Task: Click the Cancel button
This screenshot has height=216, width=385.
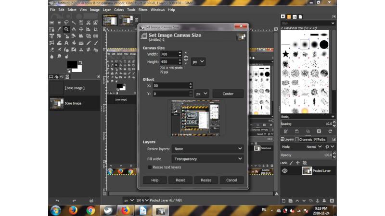Action: click(231, 180)
